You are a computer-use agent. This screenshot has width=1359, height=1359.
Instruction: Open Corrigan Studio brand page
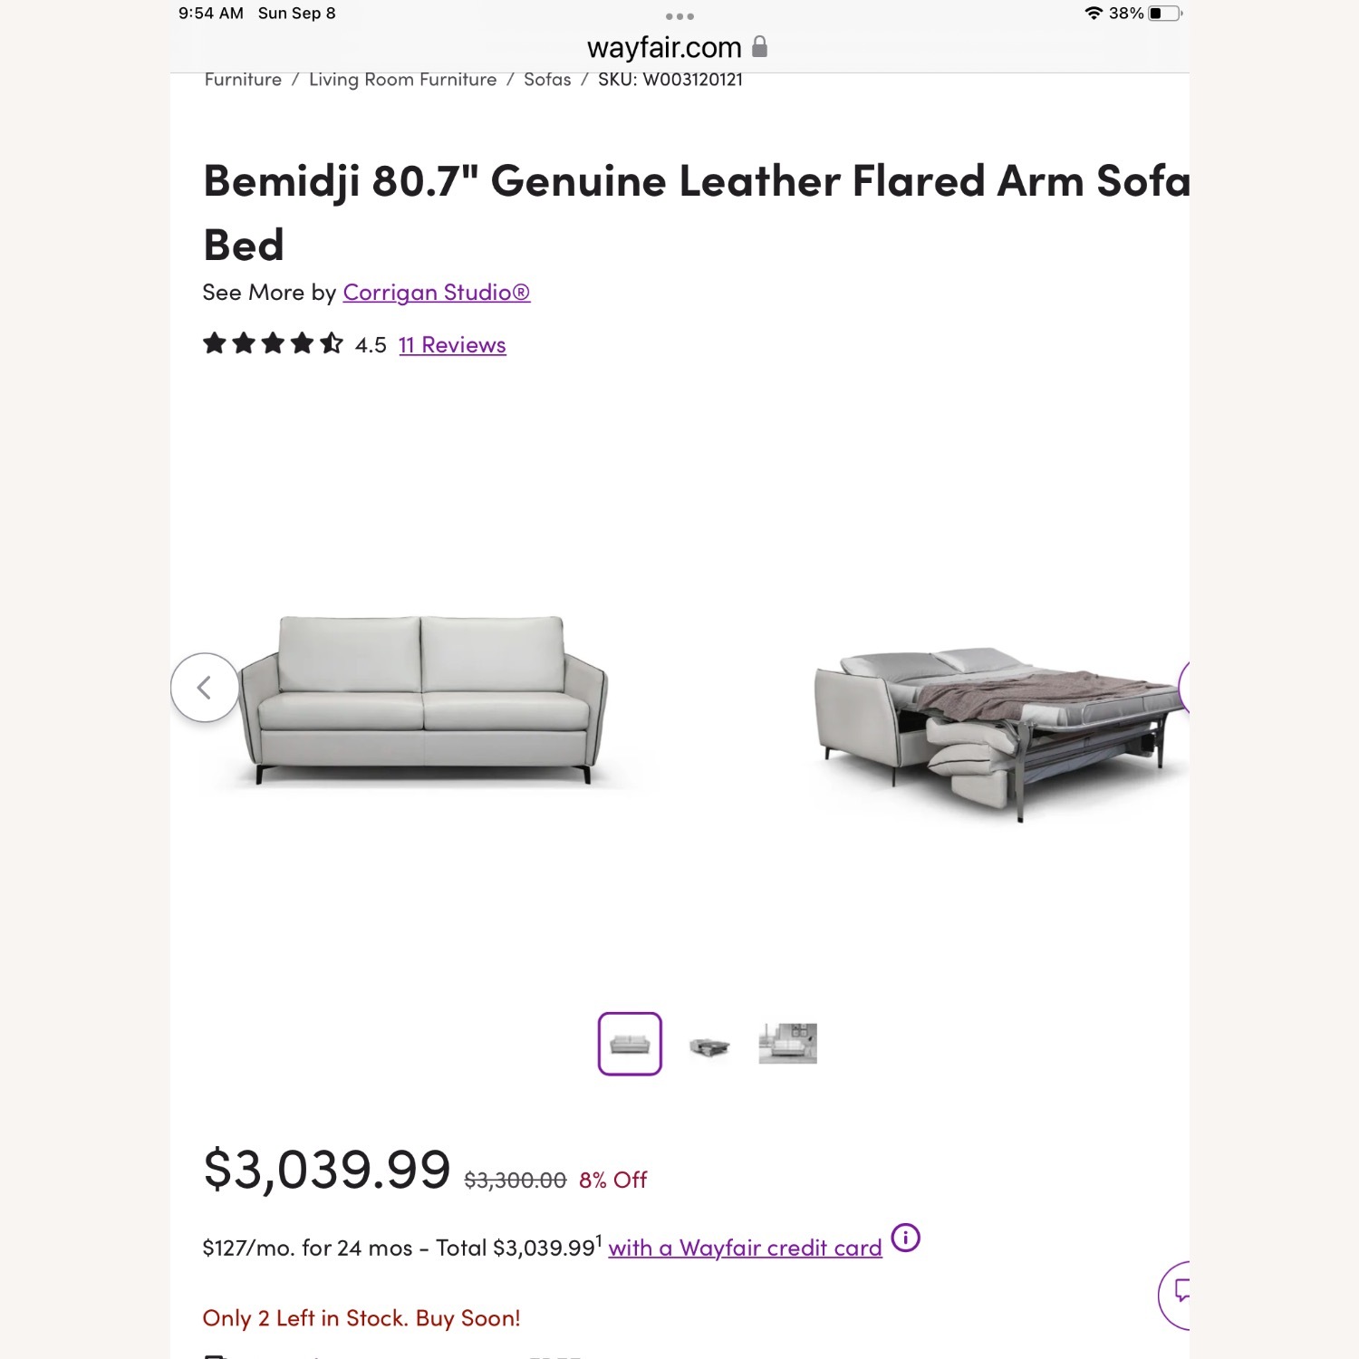click(436, 292)
